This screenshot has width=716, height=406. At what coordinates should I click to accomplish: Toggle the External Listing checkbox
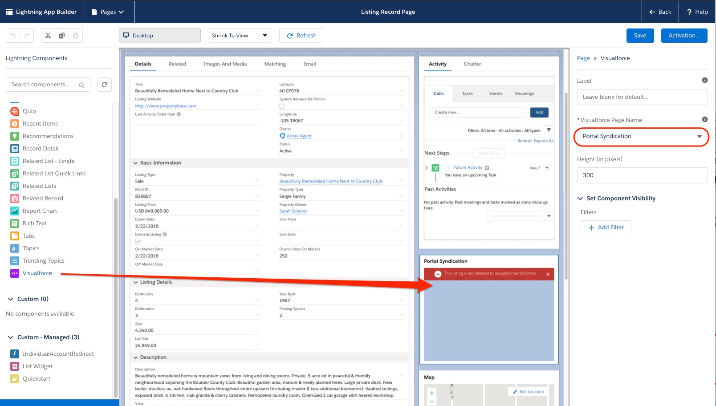[138, 241]
